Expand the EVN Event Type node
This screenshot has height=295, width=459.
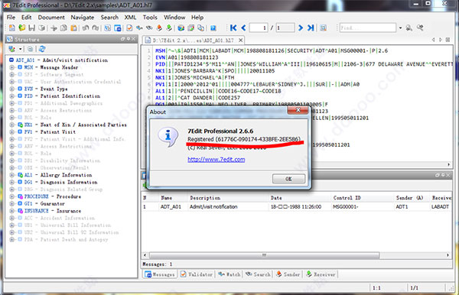12,89
